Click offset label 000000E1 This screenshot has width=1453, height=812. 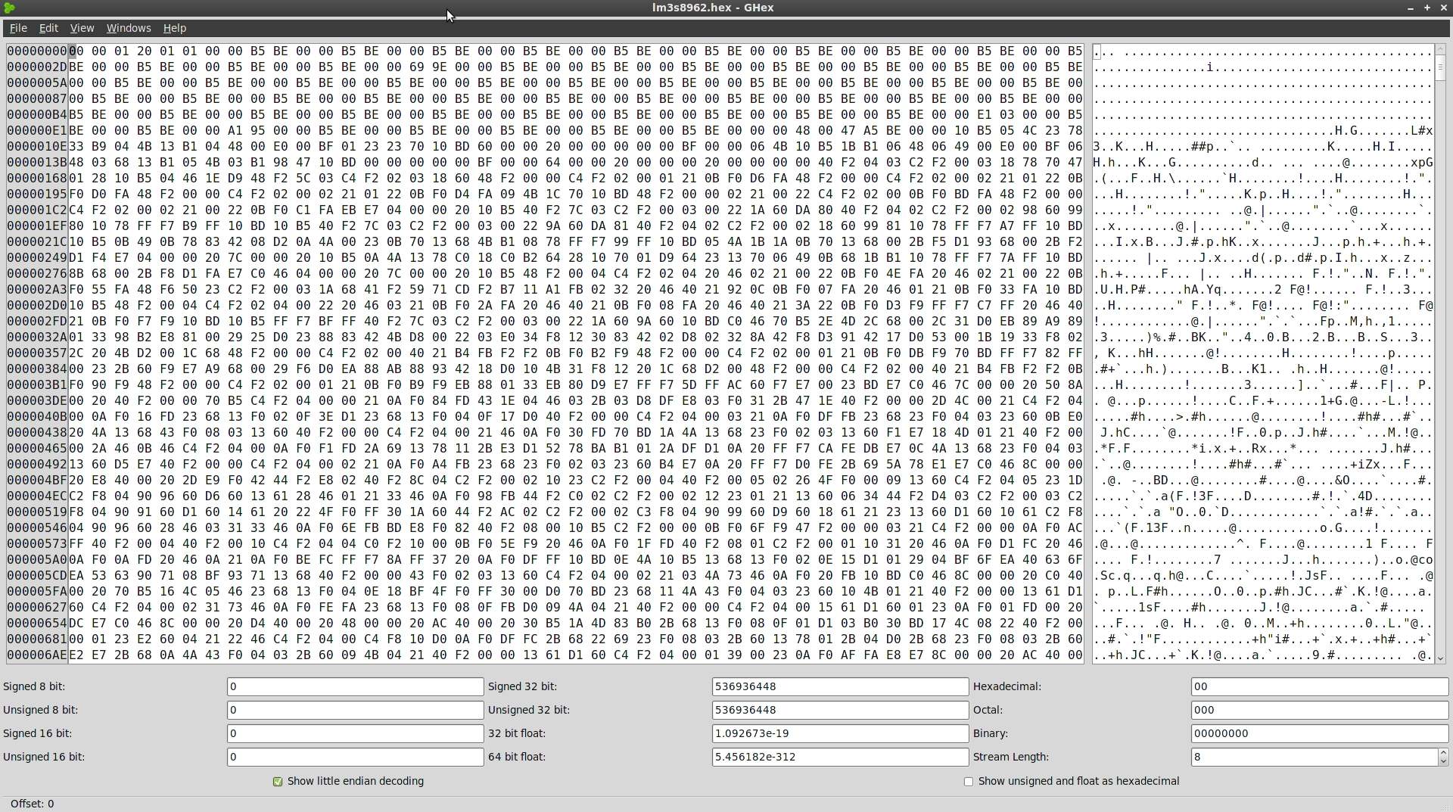pyautogui.click(x=37, y=130)
